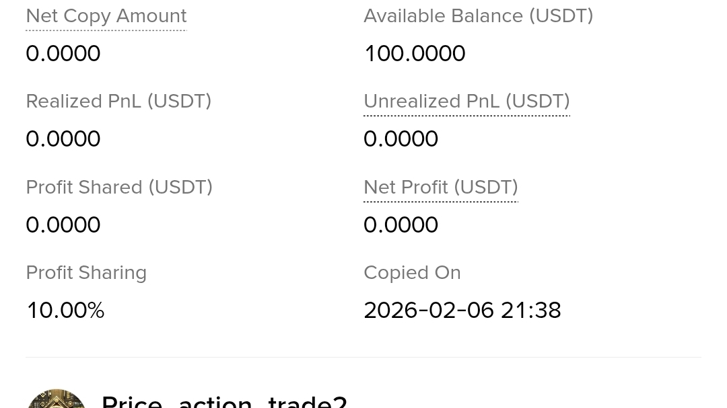Image resolution: width=727 pixels, height=408 pixels.
Task: Select the Net Profit 0.0000 value
Action: click(401, 225)
